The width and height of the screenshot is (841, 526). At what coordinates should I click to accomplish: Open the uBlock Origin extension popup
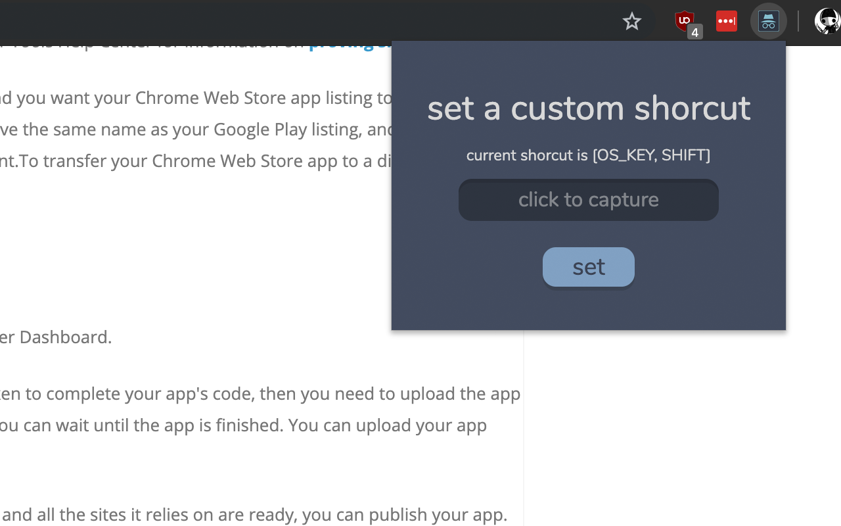tap(685, 21)
